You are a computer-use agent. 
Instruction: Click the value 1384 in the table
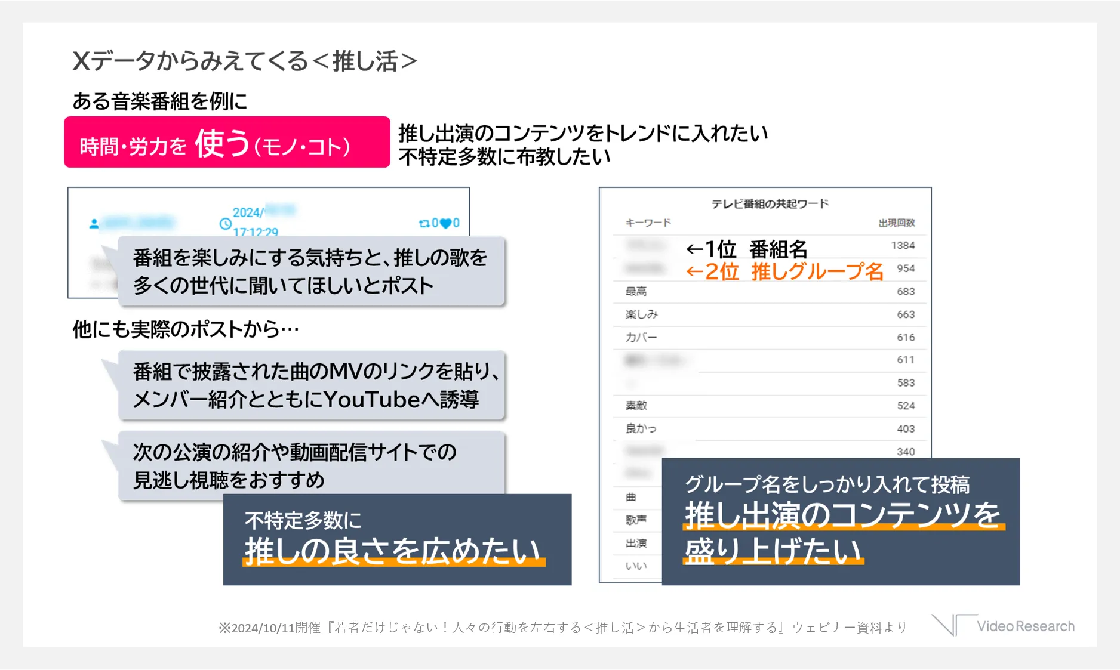click(903, 245)
